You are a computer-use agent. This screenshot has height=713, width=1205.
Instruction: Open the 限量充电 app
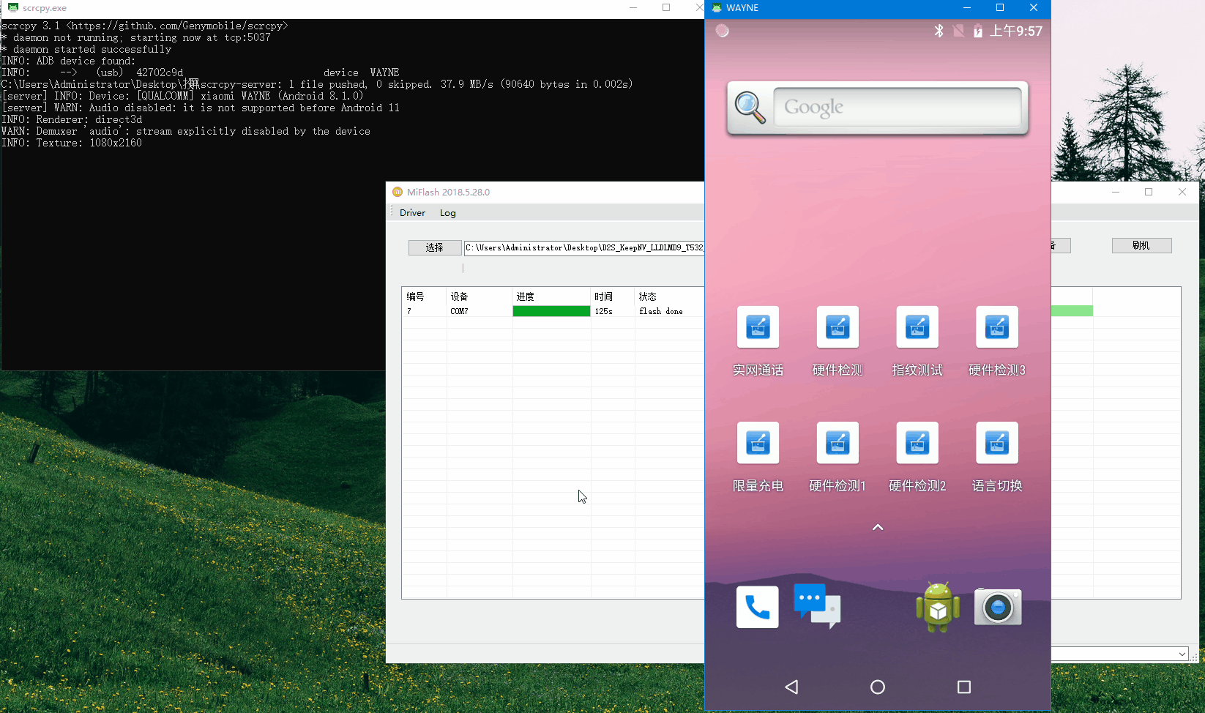[x=758, y=443]
